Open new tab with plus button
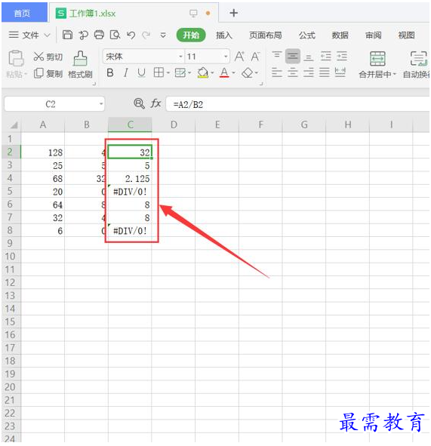This screenshot has width=431, height=446. (233, 13)
